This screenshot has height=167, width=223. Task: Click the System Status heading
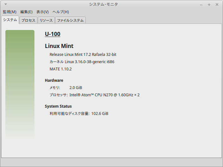tap(58, 106)
